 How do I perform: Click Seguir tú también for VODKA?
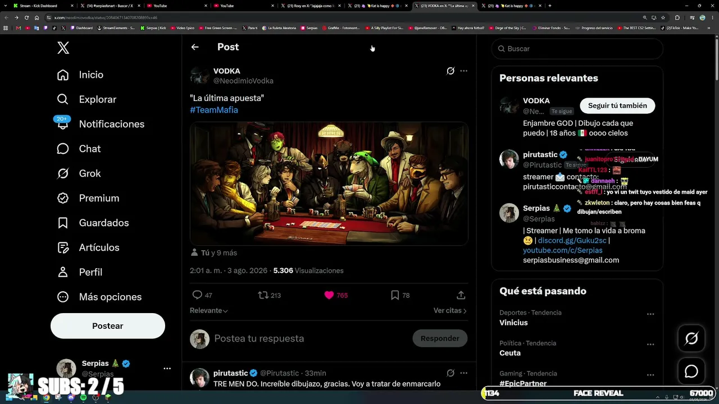pos(617,105)
